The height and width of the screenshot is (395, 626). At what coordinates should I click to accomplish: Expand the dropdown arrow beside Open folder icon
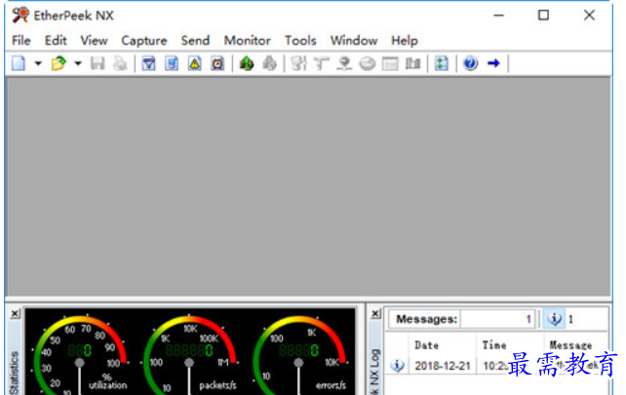pos(78,63)
